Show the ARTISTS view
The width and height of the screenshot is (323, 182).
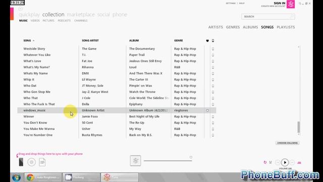click(x=216, y=27)
